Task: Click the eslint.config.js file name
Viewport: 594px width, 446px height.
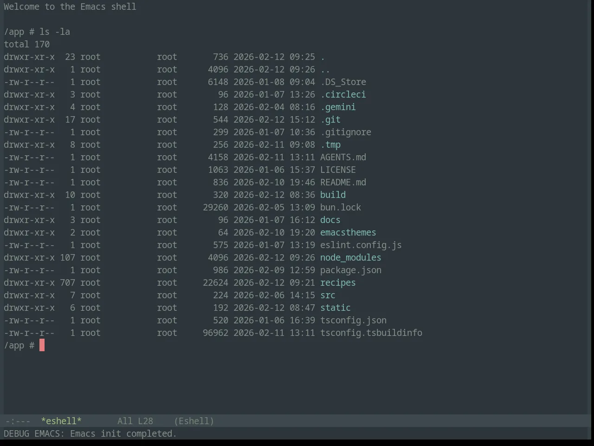Action: coord(361,245)
